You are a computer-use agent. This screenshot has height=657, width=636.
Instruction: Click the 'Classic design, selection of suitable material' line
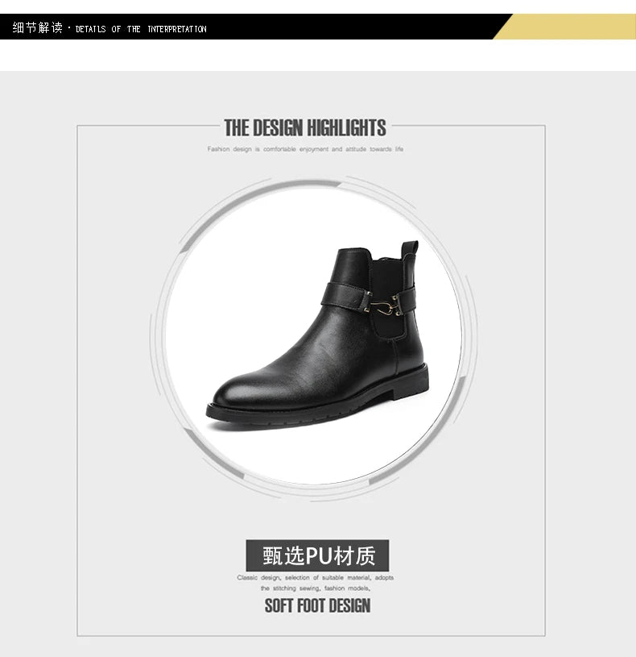[x=316, y=578]
